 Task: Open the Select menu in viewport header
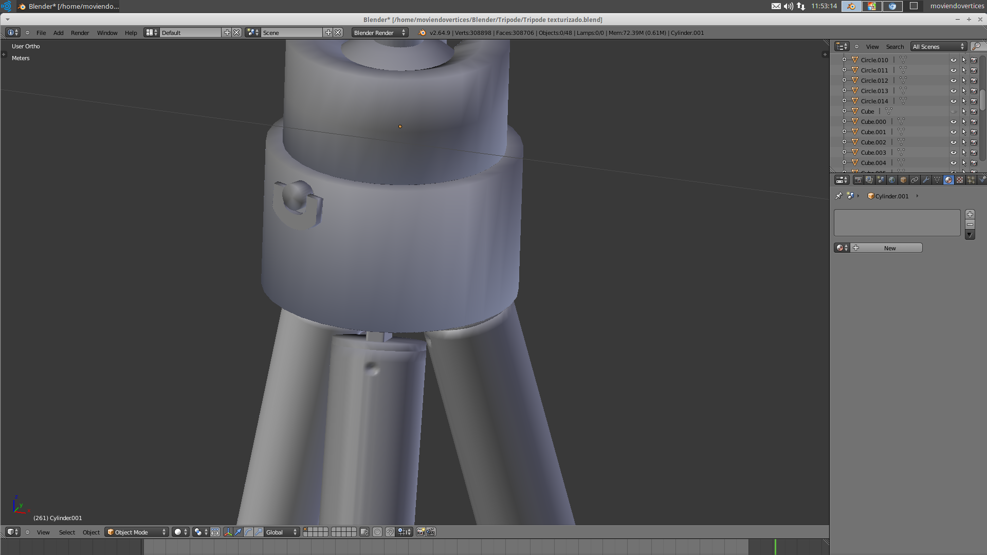tap(67, 532)
